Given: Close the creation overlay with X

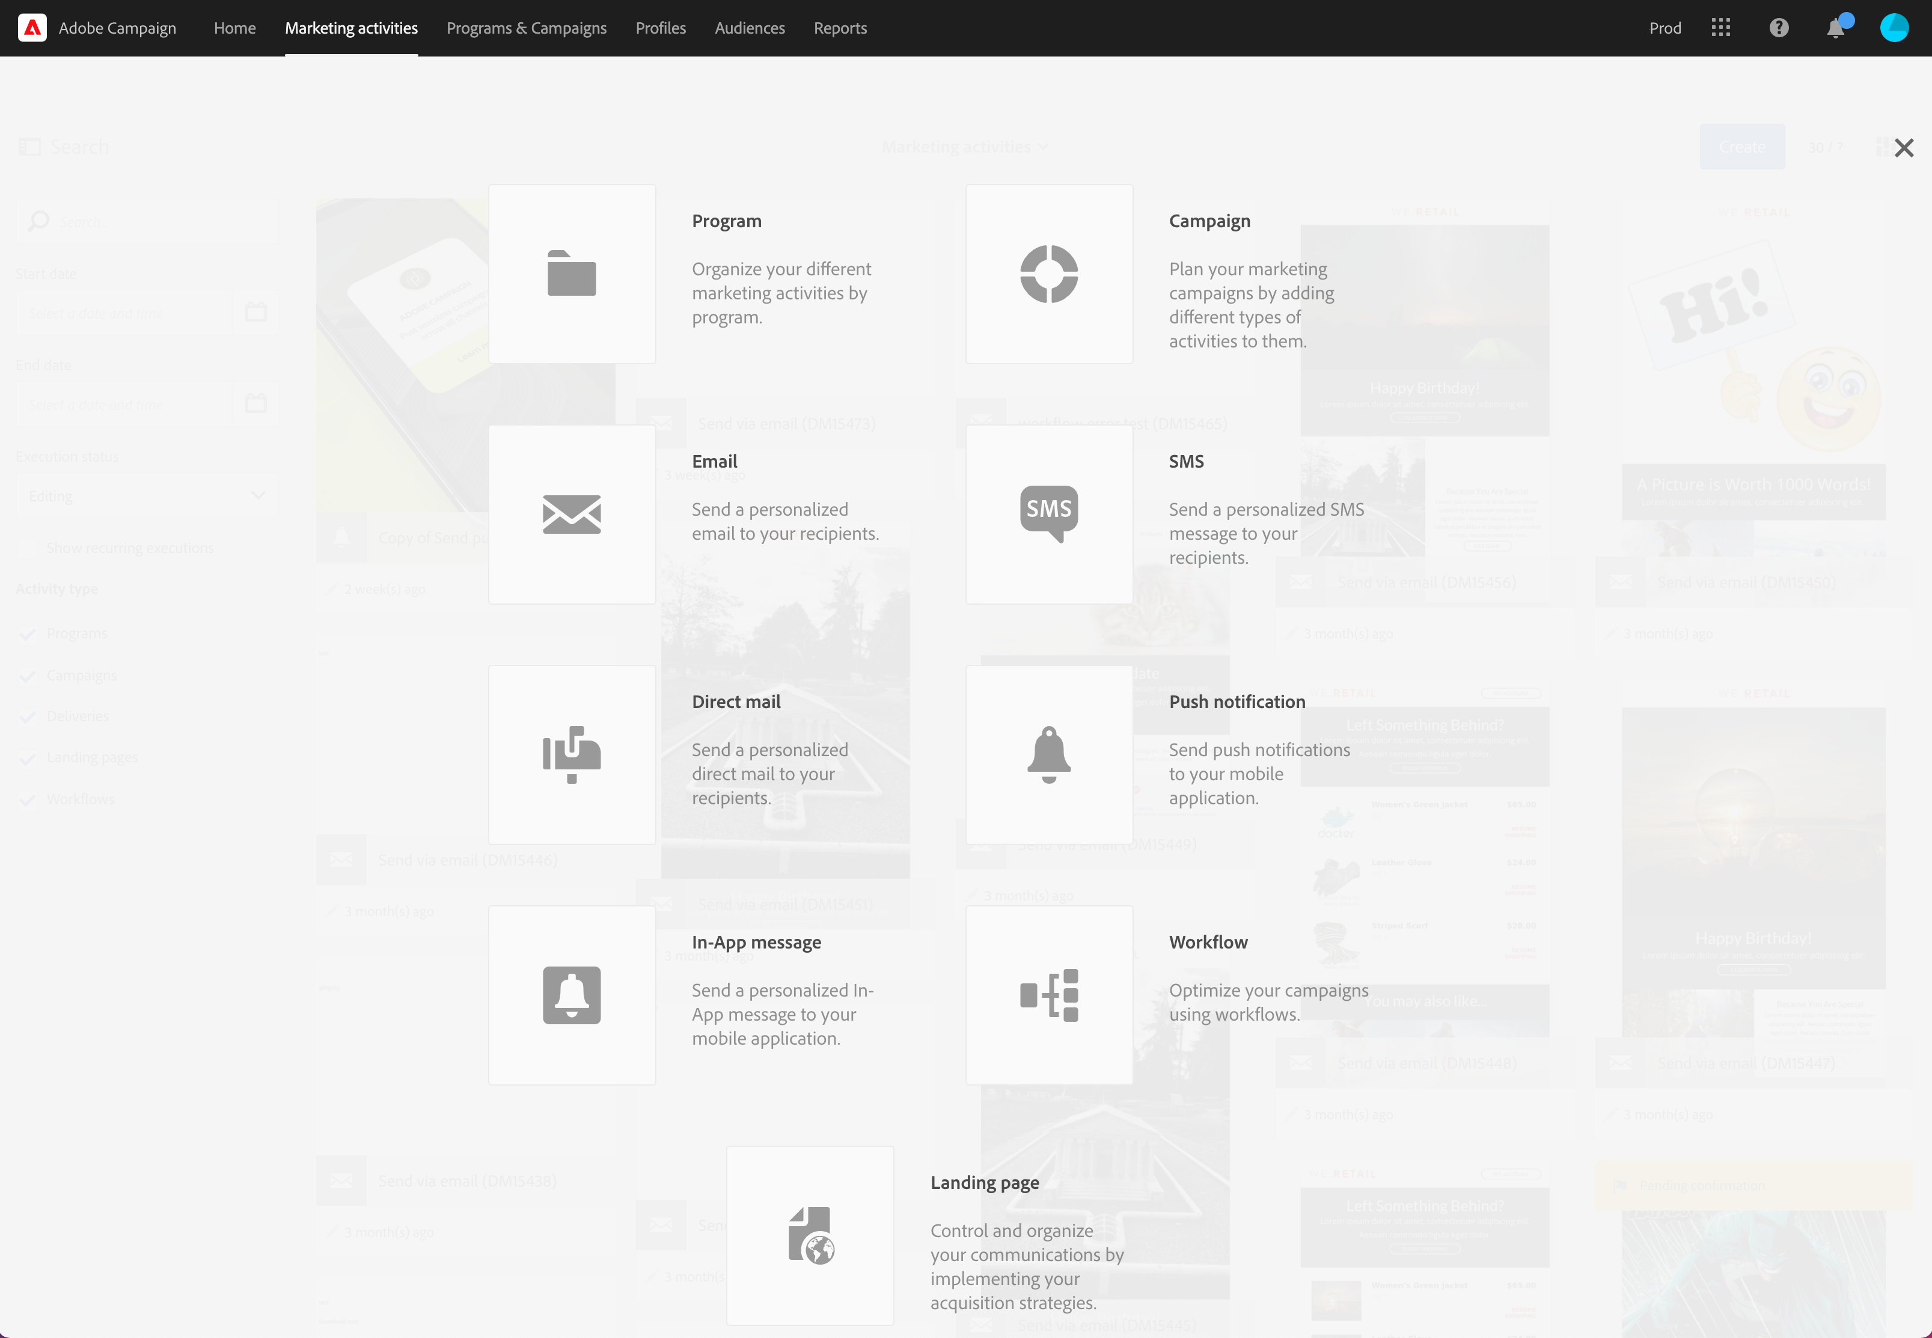Looking at the screenshot, I should (1904, 147).
